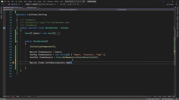Screen dimensions: 179x100
Task: Open the Help menu
Action: pos(62,1)
